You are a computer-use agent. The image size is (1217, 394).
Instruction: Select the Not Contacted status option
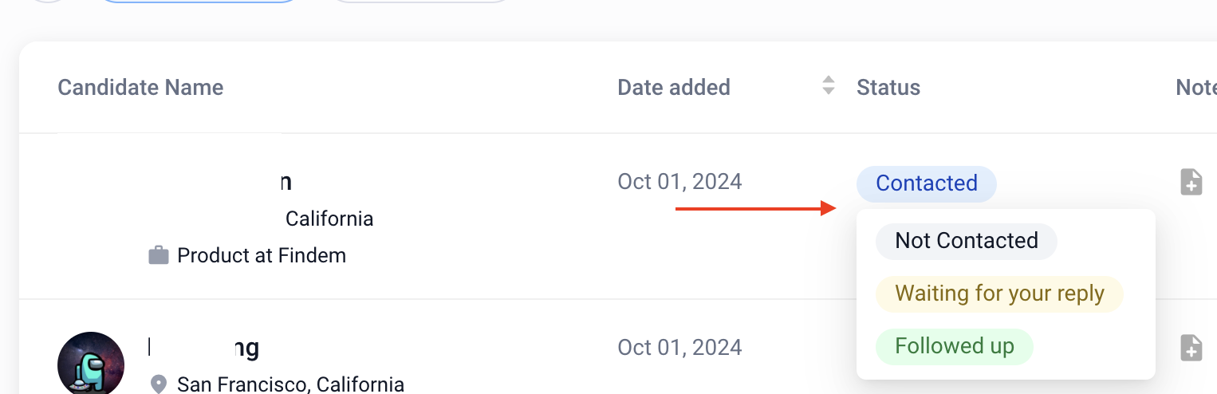click(966, 241)
